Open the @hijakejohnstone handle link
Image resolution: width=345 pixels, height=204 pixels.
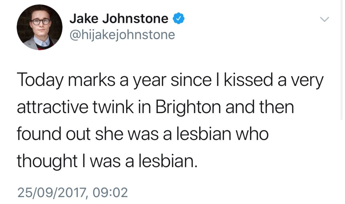point(122,34)
